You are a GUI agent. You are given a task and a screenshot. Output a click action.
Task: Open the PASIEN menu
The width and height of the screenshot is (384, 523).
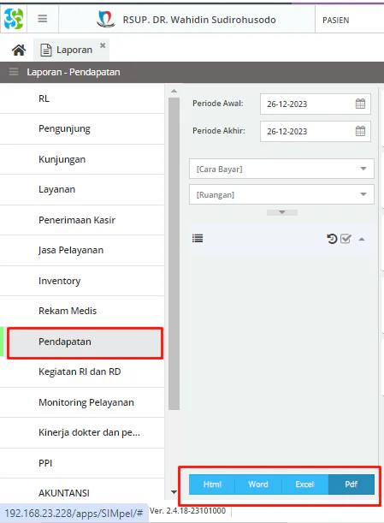pyautogui.click(x=335, y=21)
